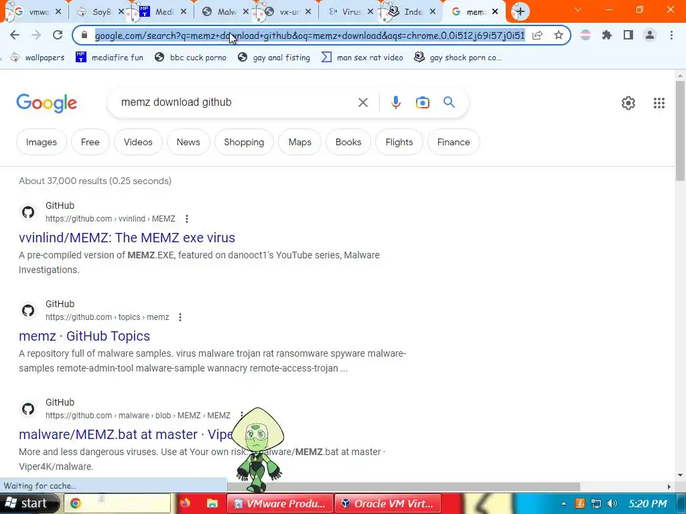Click the vertical scrollbar thumb
Viewport: 686px width, 514px height.
pos(681,131)
